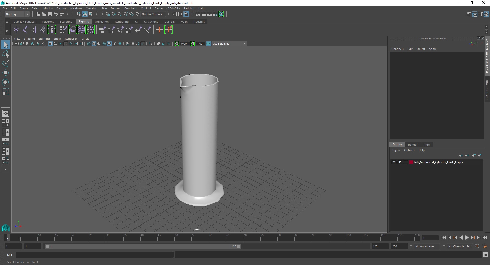Image resolution: width=490 pixels, height=265 pixels.
Task: Click Create Locator icon on Rigging shelf
Action: click(x=16, y=30)
